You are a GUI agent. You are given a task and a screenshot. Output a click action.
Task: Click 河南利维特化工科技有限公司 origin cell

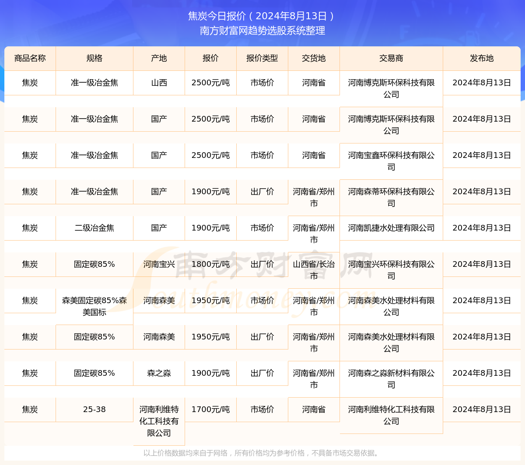[x=159, y=421]
